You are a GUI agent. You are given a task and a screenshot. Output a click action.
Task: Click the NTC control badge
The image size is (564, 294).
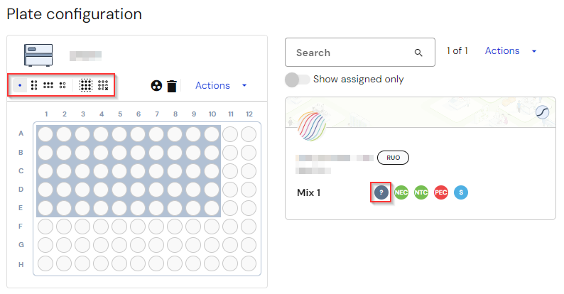coord(421,192)
